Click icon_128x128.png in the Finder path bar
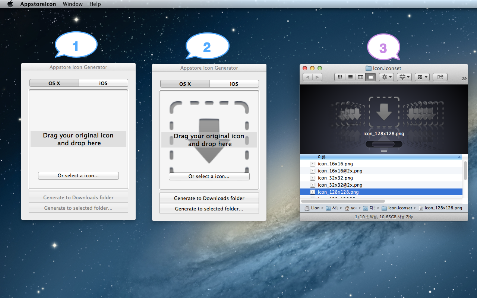Screen dimensions: 477x298 440,208
